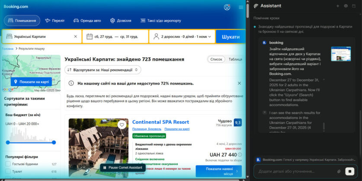
Task: Click Показати на карті link under hotel
Action: click(177, 129)
